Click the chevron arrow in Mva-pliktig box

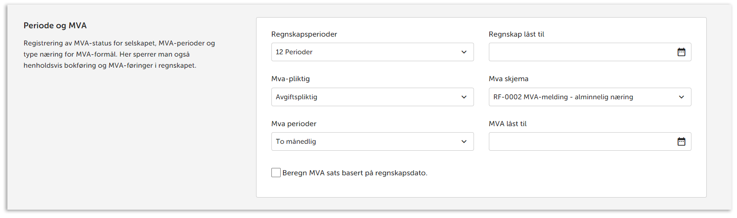click(x=464, y=97)
